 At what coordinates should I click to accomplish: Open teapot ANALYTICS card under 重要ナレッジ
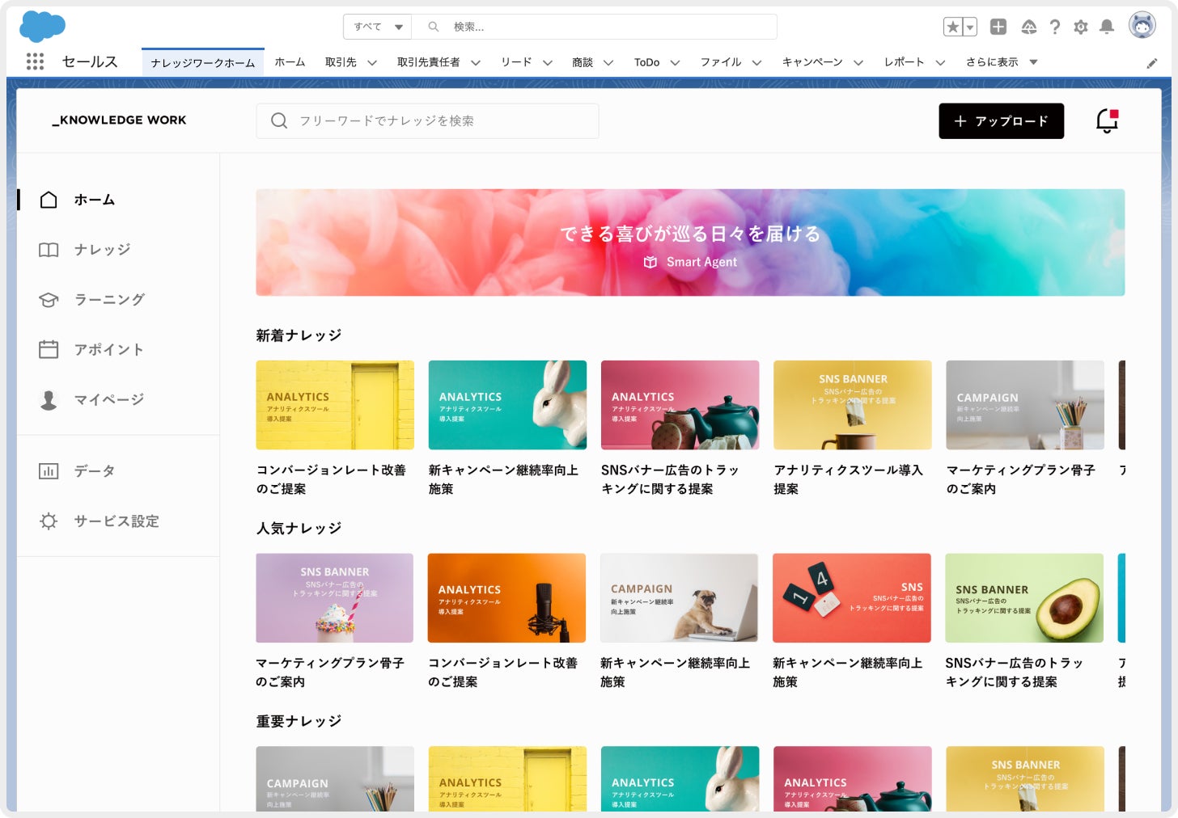click(x=853, y=778)
